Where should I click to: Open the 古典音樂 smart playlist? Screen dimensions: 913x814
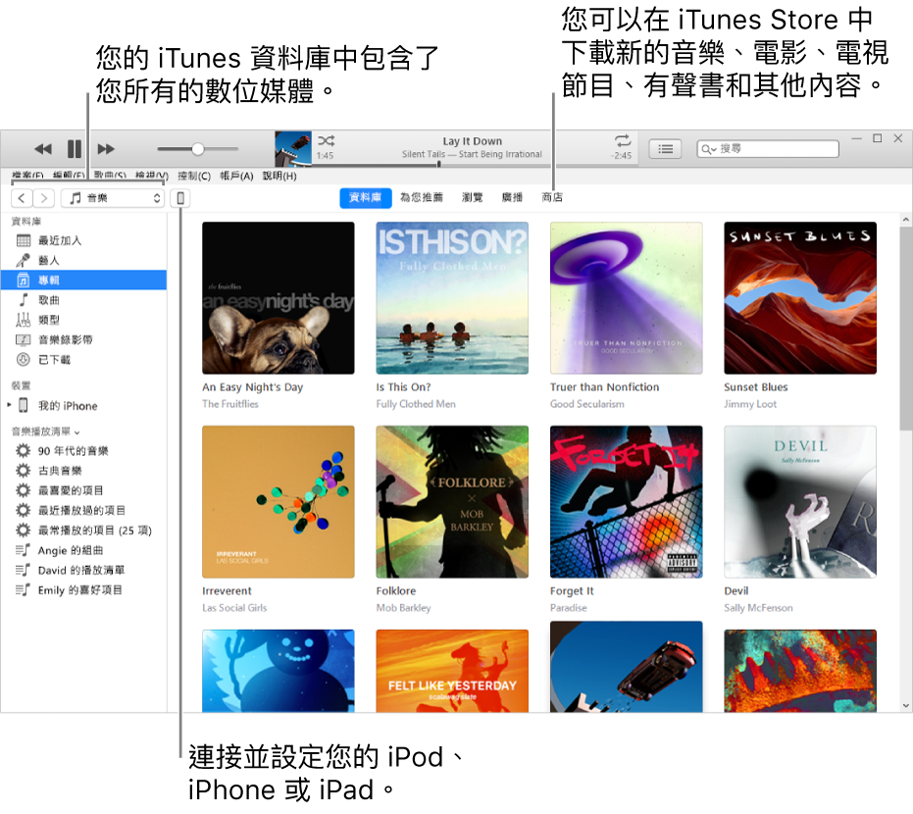[84, 471]
